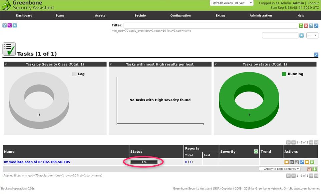321x194 pixels.
Task: Sort tasks by the Name column header
Action: click(9, 151)
